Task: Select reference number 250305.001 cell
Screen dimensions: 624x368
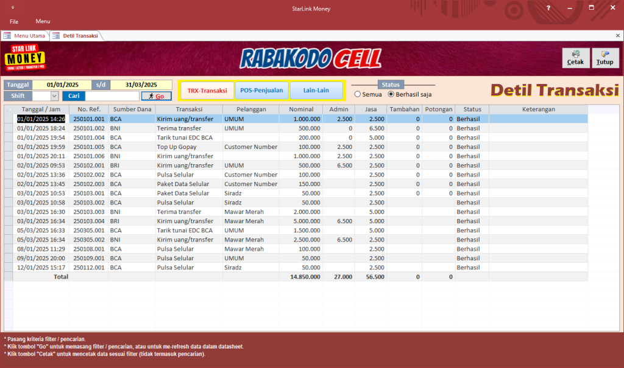Action: coord(89,230)
